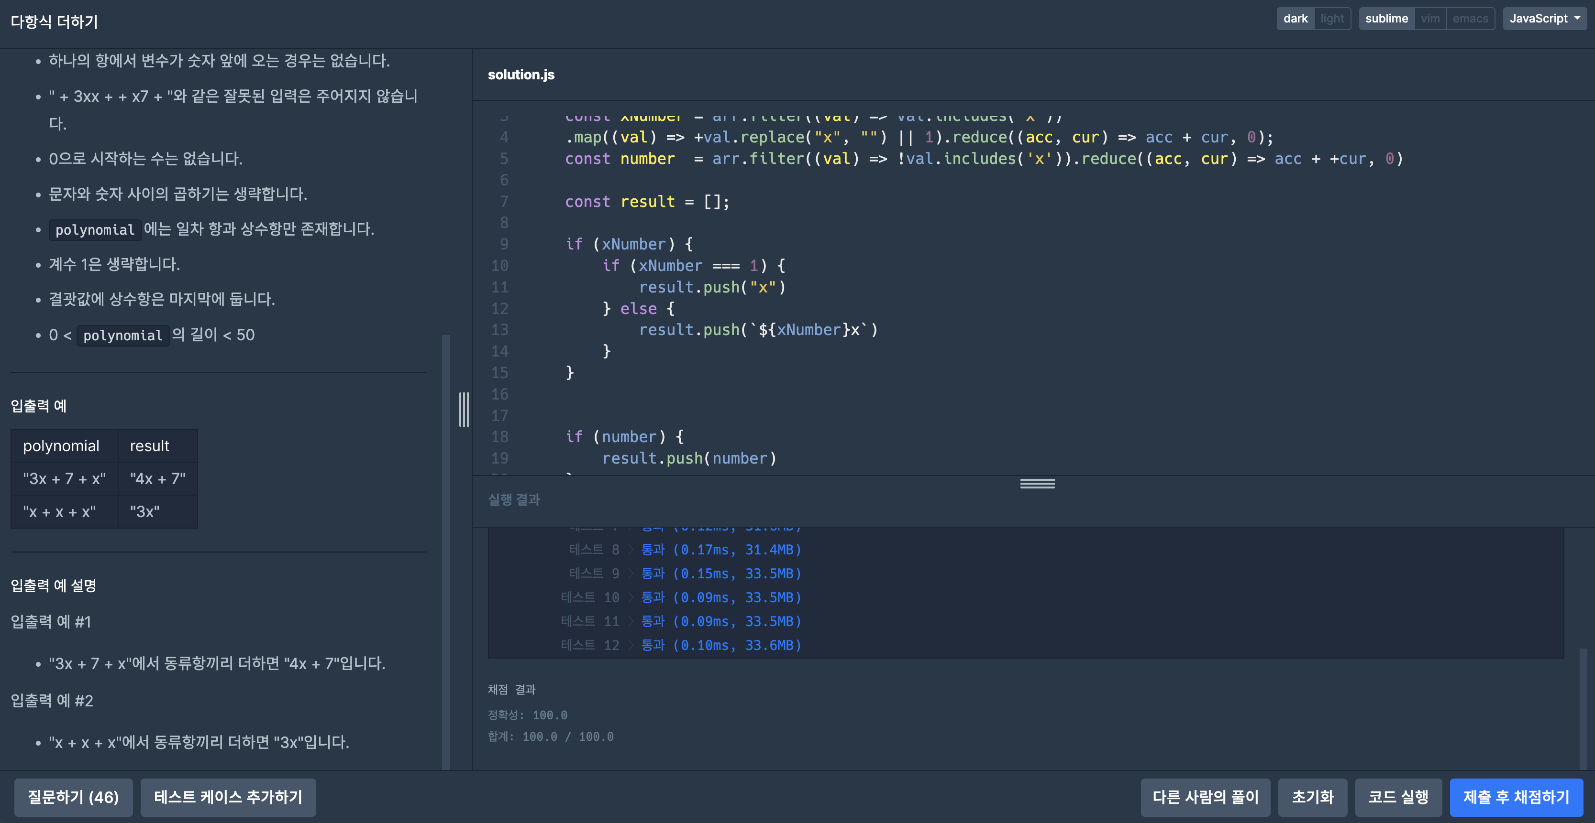This screenshot has height=823, width=1595.
Task: Open 질문하기 (46) questions
Action: click(73, 797)
